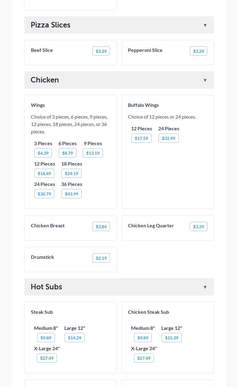Image resolution: width=238 pixels, height=387 pixels.
Task: Choose 12 Pieces Wings for $16.49
Action: tap(44, 174)
